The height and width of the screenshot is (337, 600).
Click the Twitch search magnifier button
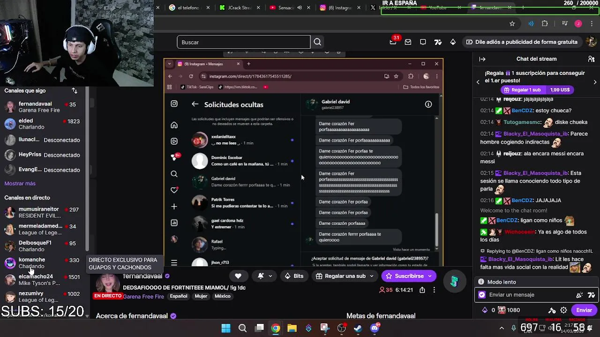(x=317, y=42)
